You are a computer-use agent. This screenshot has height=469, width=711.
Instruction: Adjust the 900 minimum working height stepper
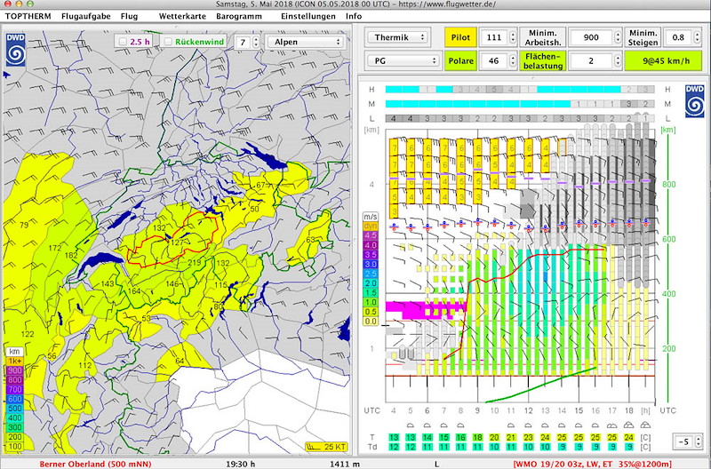coord(618,37)
